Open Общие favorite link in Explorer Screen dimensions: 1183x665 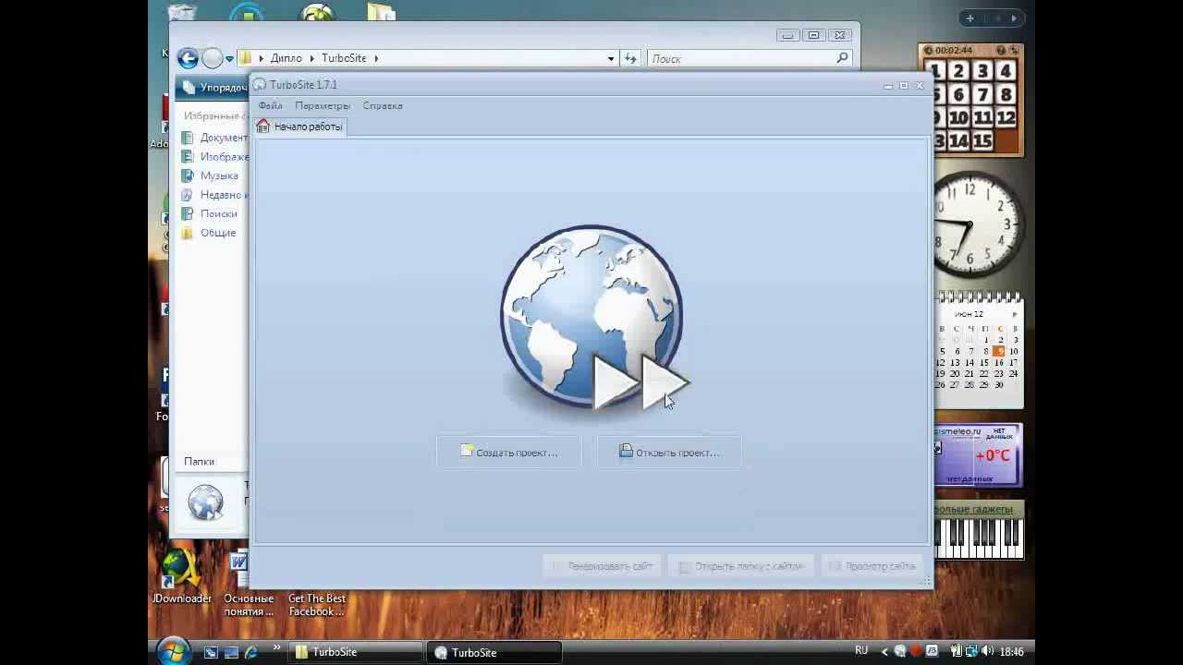(218, 233)
